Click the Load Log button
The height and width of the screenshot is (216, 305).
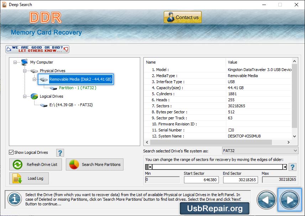tap(29, 178)
